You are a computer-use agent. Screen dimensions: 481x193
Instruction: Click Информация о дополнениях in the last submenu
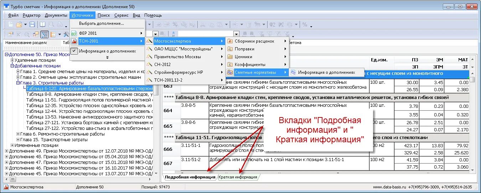(x=327, y=72)
